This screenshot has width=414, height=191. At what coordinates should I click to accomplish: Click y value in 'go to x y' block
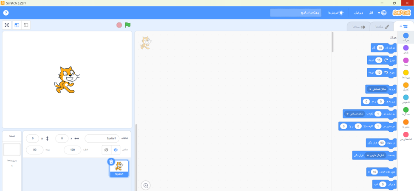click(366, 101)
